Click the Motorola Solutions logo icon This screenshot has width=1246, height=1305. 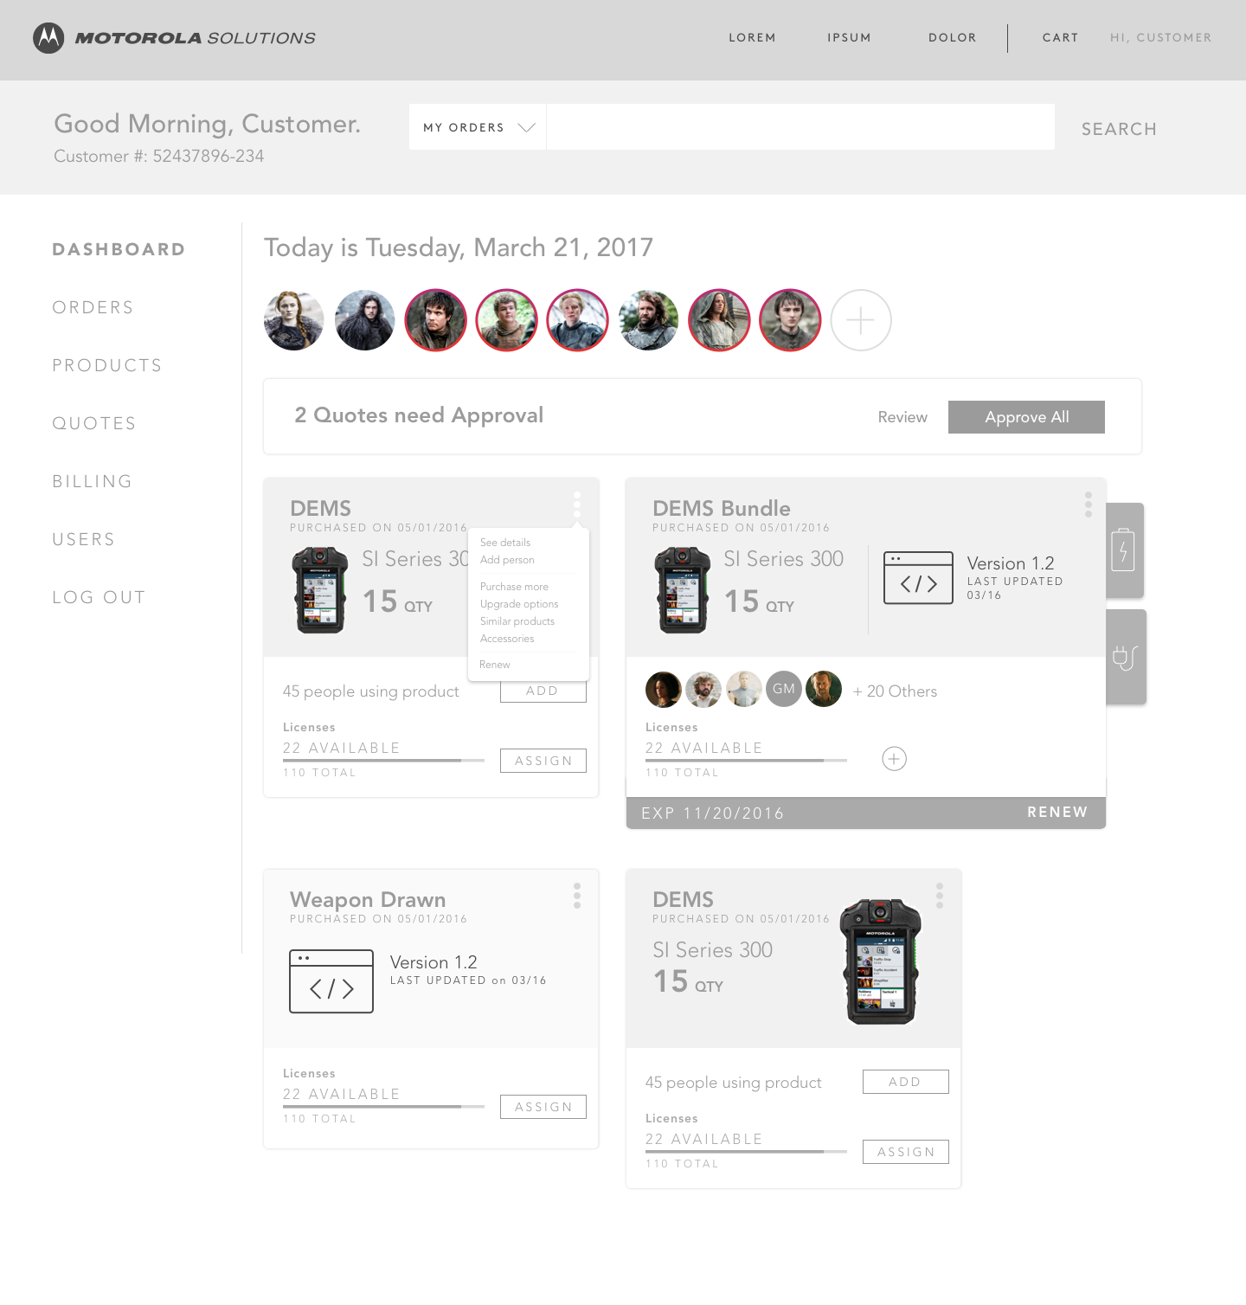(48, 38)
